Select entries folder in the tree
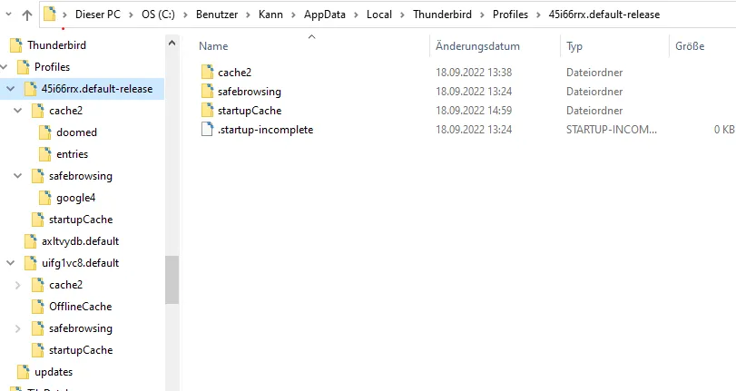The width and height of the screenshot is (736, 391). click(x=72, y=154)
